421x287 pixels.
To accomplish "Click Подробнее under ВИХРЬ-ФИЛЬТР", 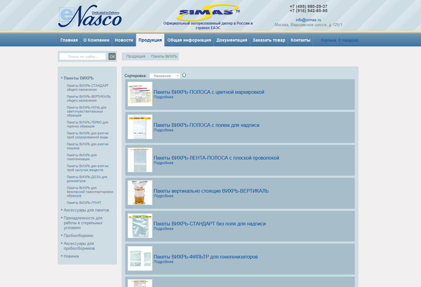I will pos(163,262).
